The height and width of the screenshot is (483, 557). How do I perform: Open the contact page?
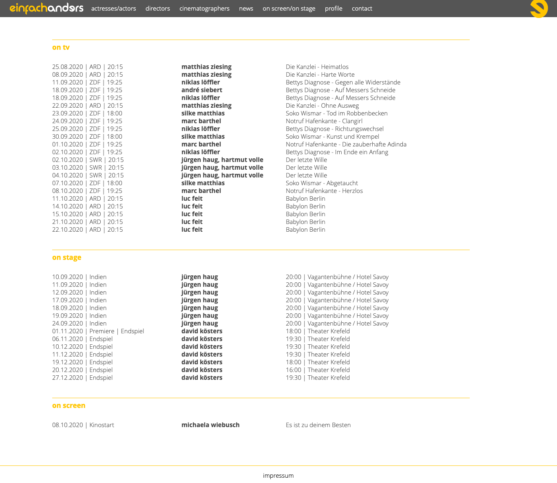pyautogui.click(x=362, y=9)
